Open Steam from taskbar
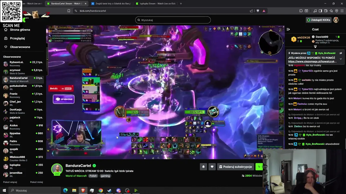 click(109, 190)
